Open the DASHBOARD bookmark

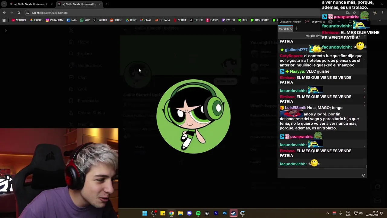pyautogui.click(x=260, y=20)
